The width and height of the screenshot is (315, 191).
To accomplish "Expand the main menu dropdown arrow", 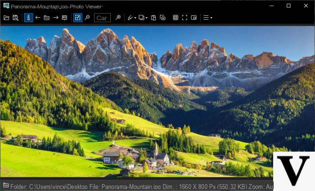I will coord(211,18).
